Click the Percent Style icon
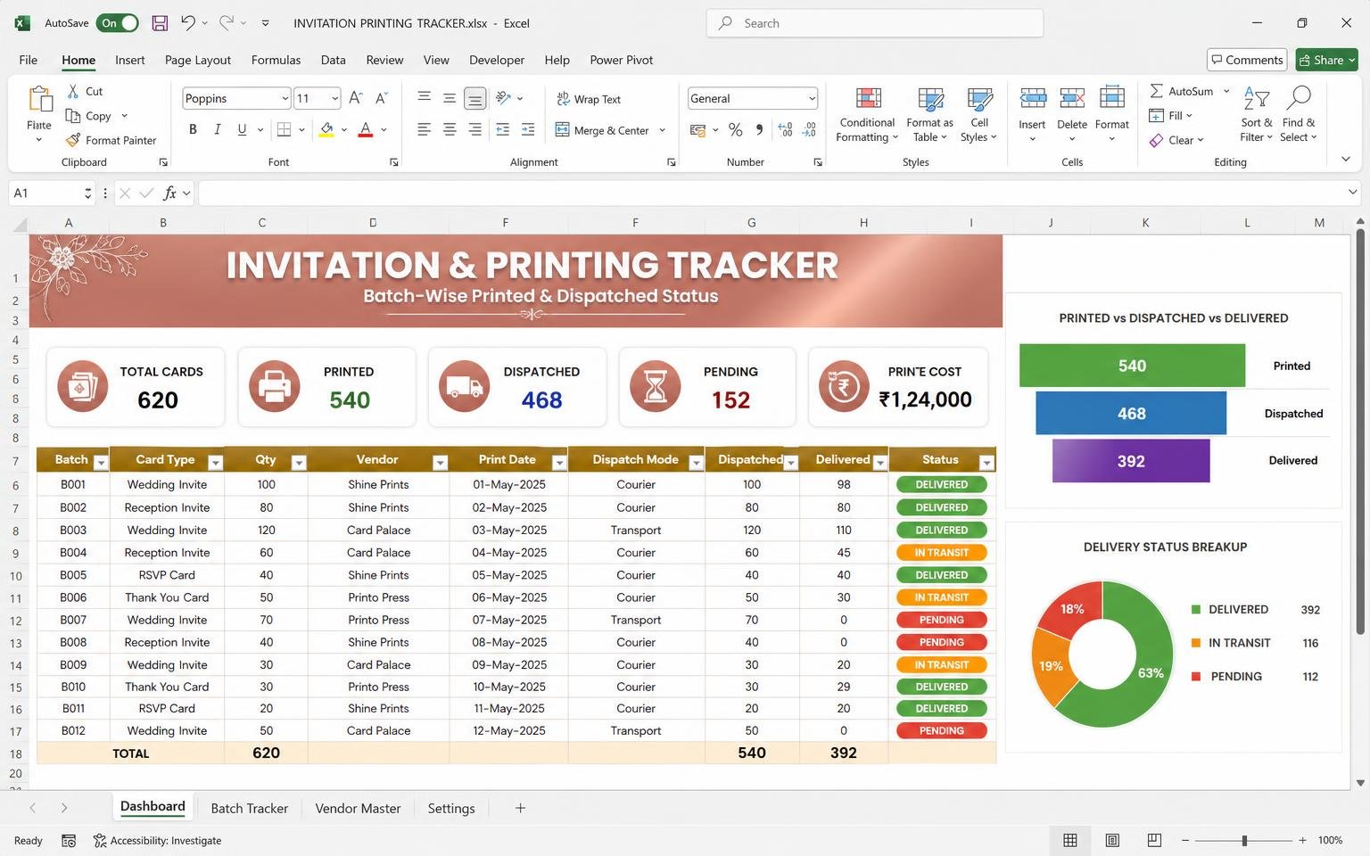1370x856 pixels. tap(735, 130)
